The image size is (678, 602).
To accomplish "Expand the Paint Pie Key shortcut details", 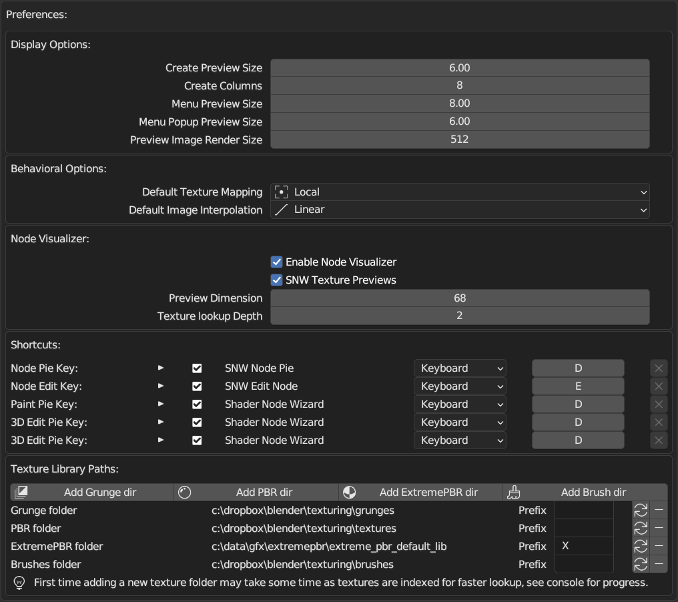I will tap(161, 404).
